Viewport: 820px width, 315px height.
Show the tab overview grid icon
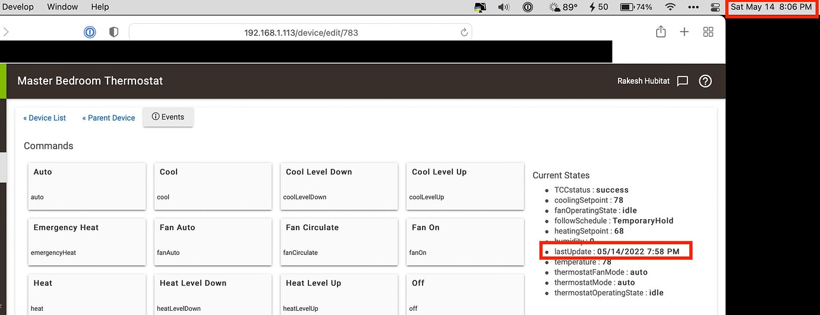[x=708, y=32]
